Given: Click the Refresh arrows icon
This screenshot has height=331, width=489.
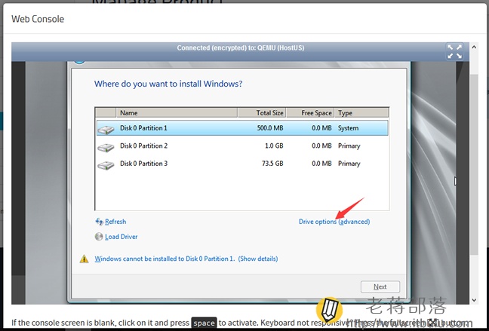Looking at the screenshot, I should tap(99, 222).
